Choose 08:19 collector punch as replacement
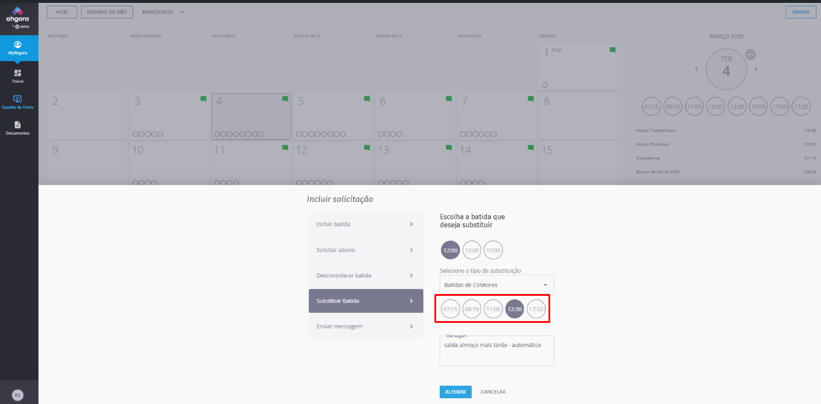Screen dimensions: 821x404 pyautogui.click(x=472, y=309)
